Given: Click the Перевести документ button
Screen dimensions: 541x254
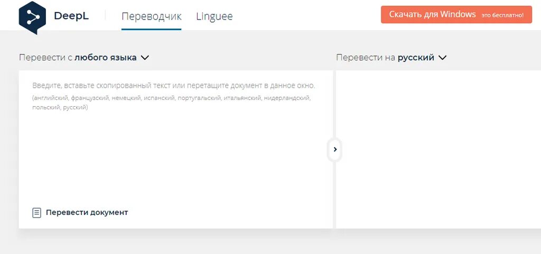Looking at the screenshot, I should [80, 213].
